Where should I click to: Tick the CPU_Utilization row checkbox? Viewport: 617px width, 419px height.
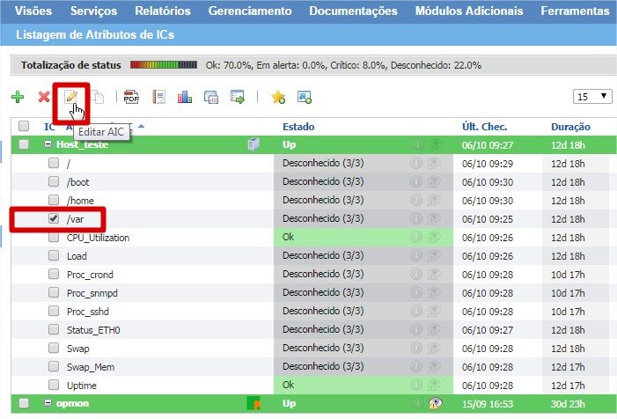[x=54, y=238]
